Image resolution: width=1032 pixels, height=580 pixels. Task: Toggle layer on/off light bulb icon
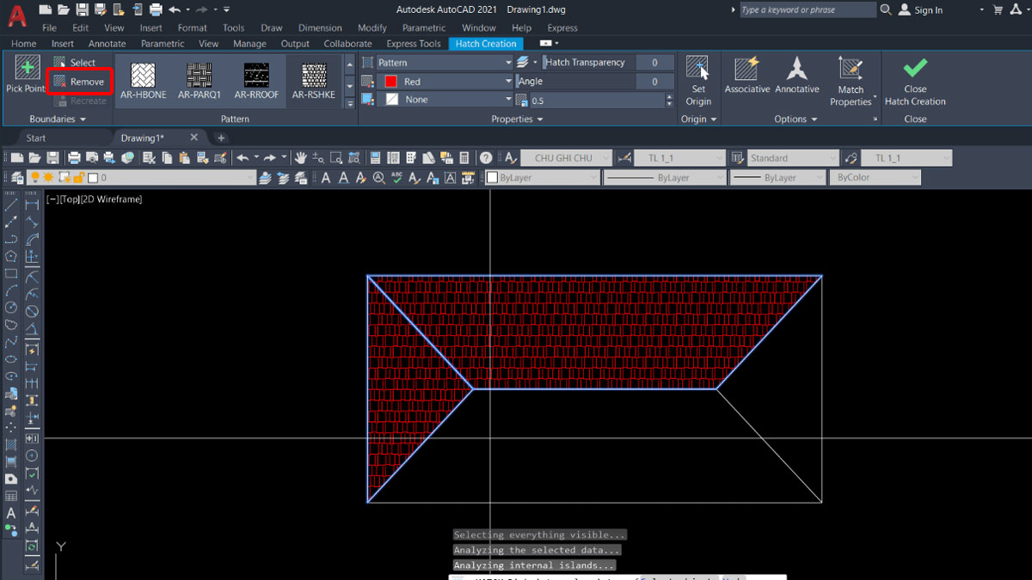click(x=35, y=178)
